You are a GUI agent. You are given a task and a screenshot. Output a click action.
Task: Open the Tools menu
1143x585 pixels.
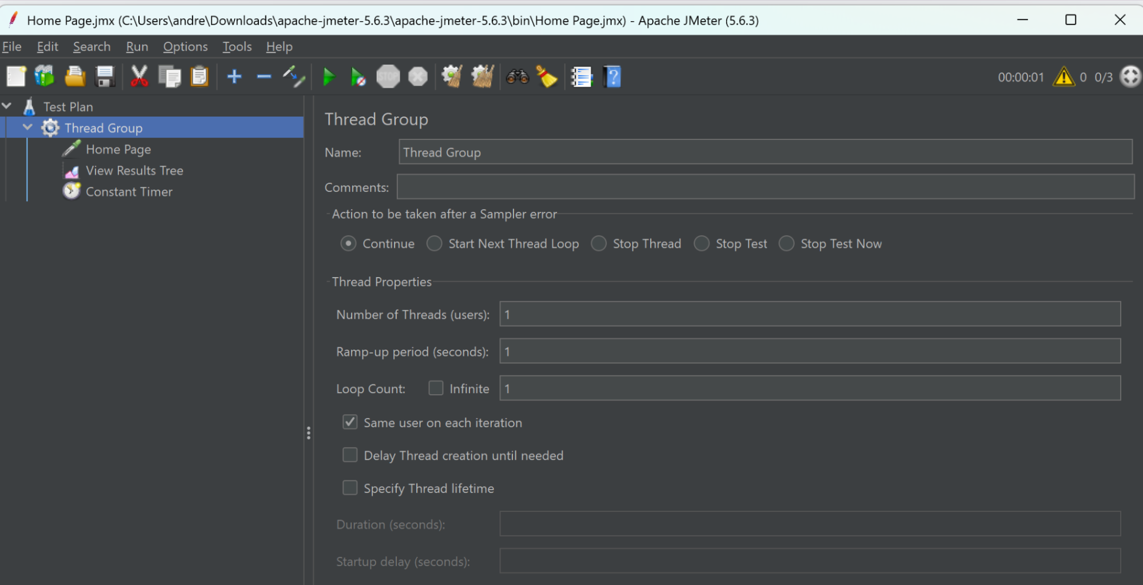tap(237, 47)
